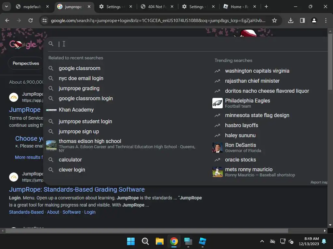This screenshot has height=249, width=333.
Task: Open JumpRope: Standards-Based Grading Software result
Action: click(77, 189)
